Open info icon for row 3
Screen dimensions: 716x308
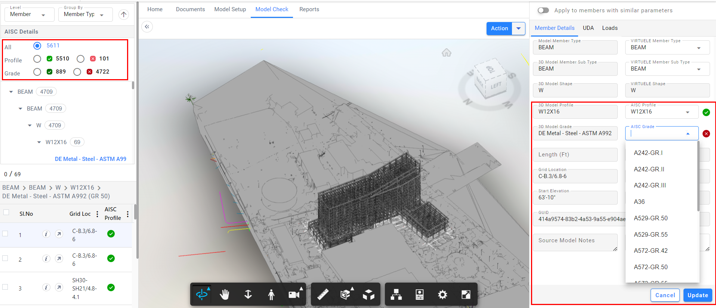(46, 287)
